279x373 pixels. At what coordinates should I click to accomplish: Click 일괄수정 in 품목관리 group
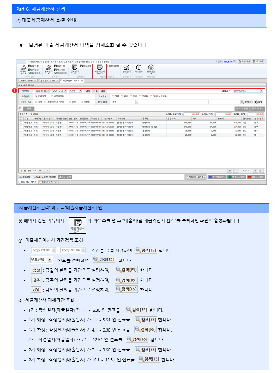59,66
